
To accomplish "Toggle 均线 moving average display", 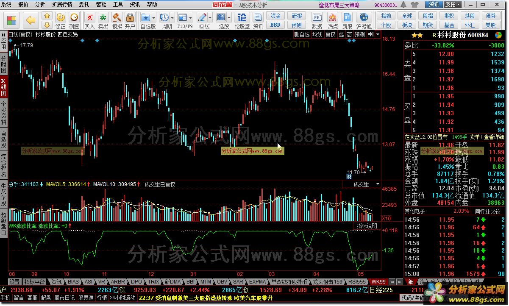I will pos(317,34).
